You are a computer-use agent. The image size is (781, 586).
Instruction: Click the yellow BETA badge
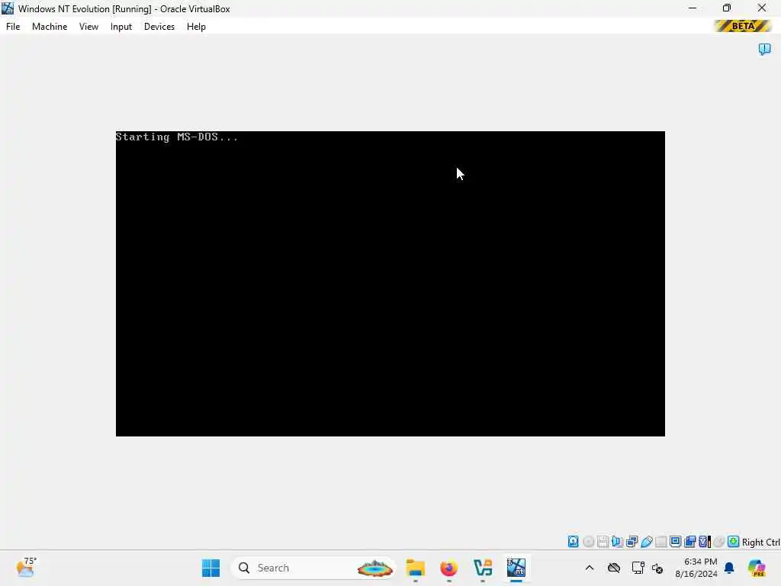(x=743, y=26)
